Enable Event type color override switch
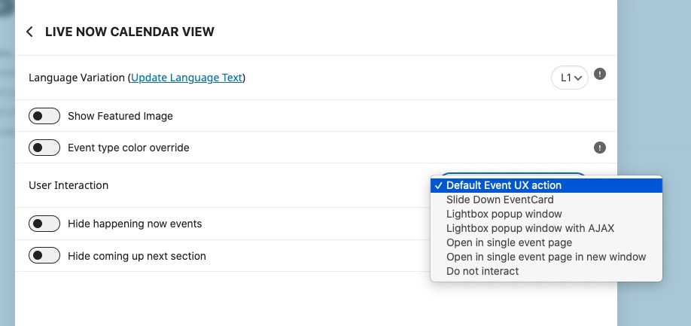 pyautogui.click(x=44, y=148)
